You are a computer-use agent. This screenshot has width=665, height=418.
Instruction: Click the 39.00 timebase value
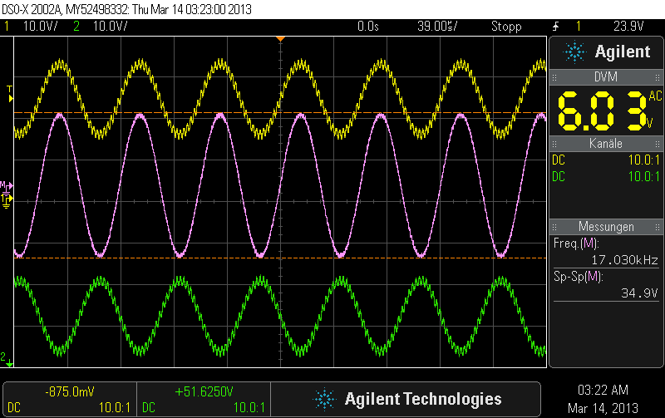[437, 27]
